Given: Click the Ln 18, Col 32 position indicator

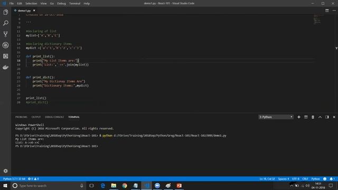Looking at the screenshot, I should coord(267,179).
